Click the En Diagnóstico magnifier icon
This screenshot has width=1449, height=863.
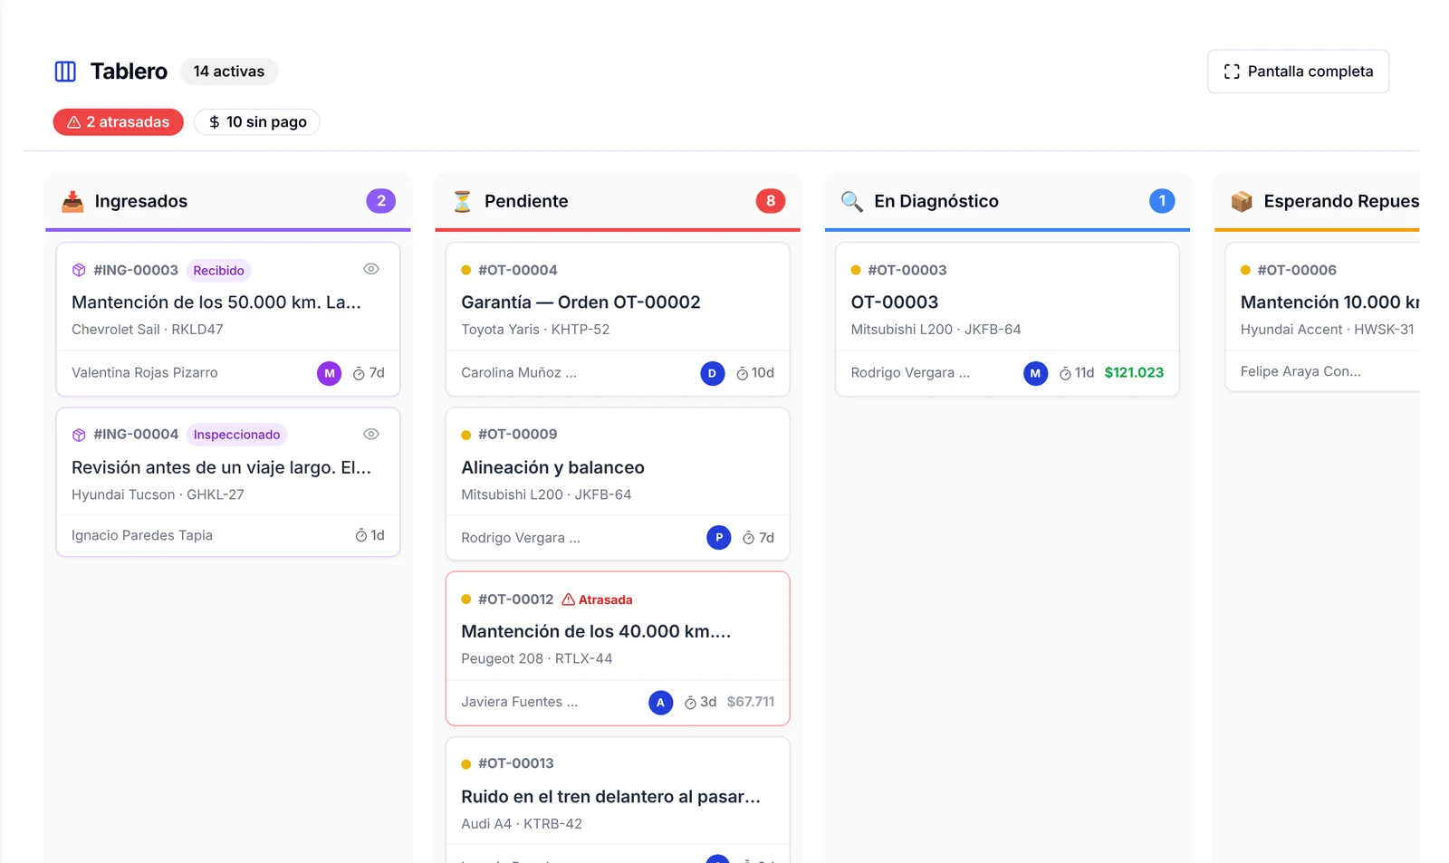(851, 201)
